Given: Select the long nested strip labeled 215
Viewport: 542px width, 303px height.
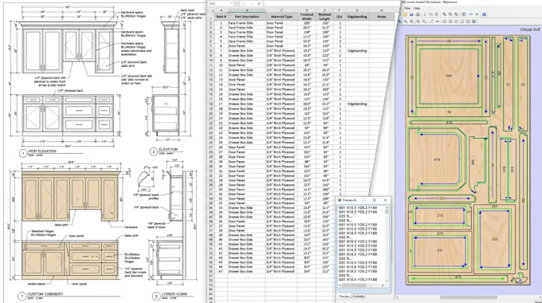Looking at the screenshot, I should point(449,123).
